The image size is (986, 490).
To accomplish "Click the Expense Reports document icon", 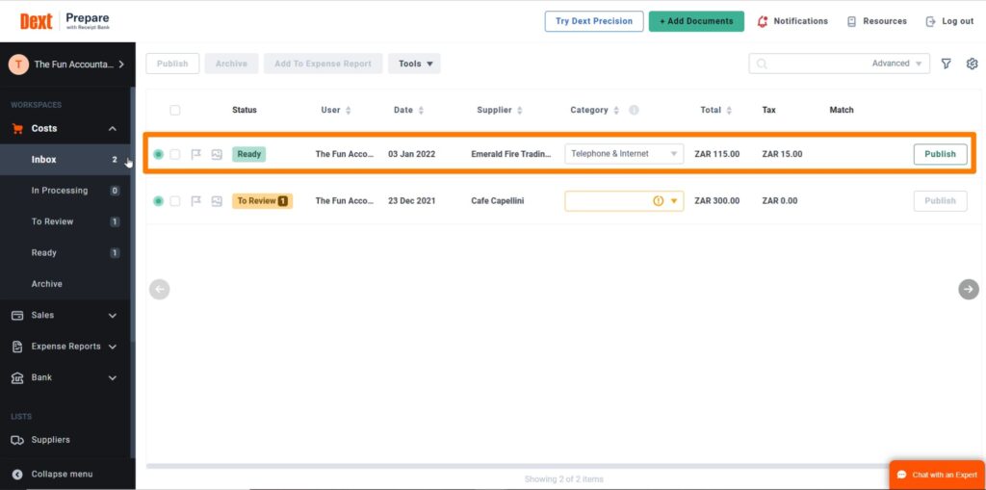I will 17,347.
